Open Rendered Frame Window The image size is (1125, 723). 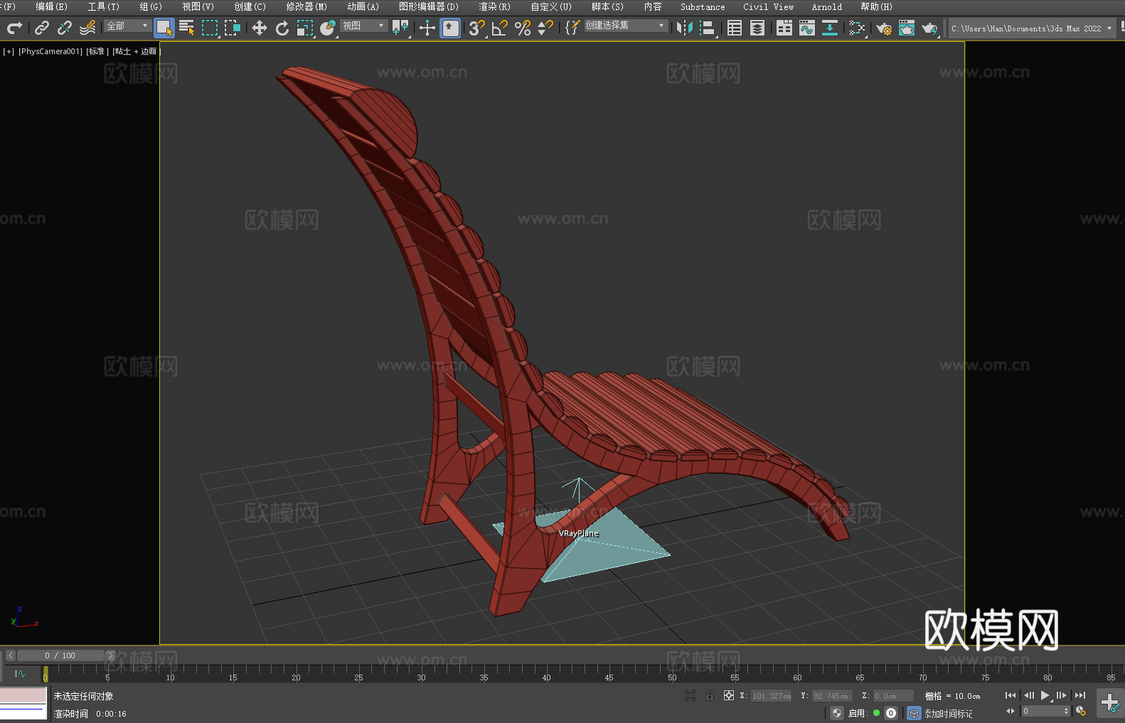tap(907, 28)
